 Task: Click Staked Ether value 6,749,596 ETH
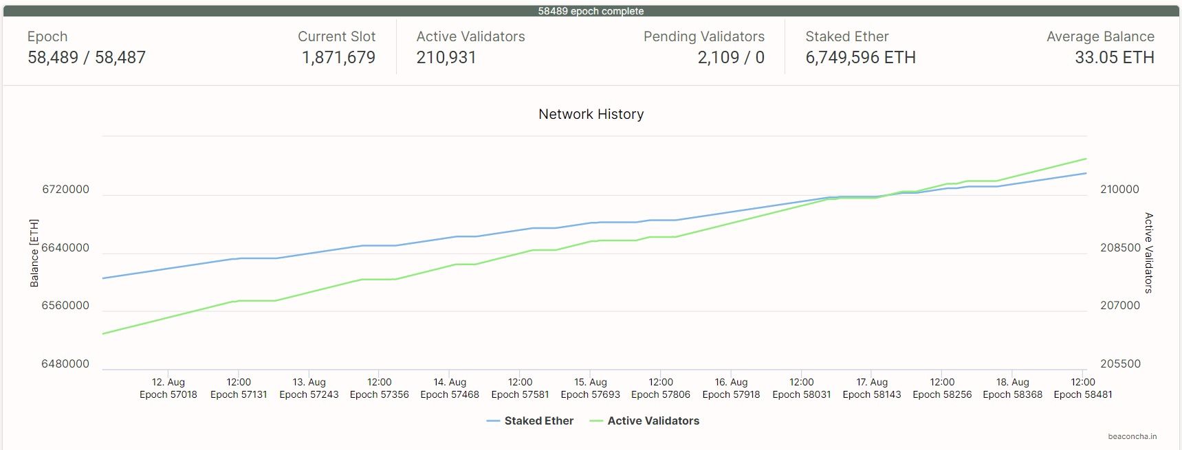point(860,58)
